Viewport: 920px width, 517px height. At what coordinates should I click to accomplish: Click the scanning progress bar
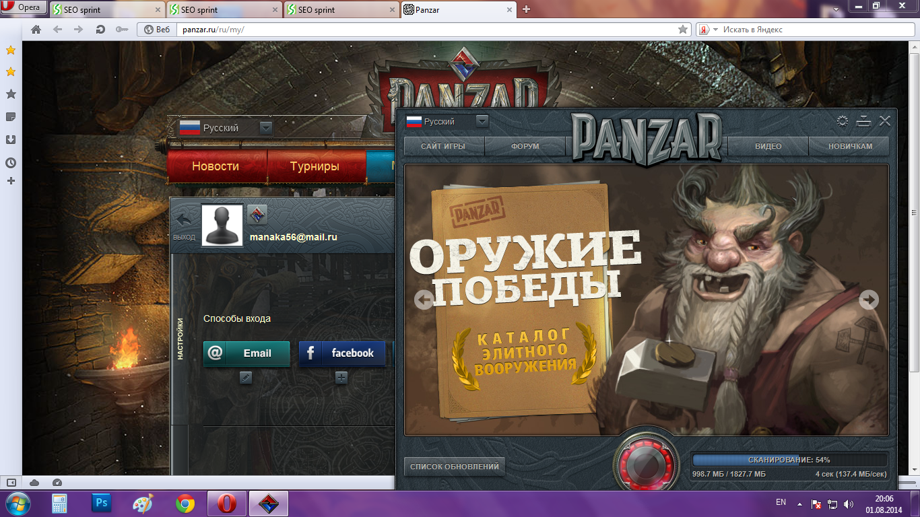[790, 460]
